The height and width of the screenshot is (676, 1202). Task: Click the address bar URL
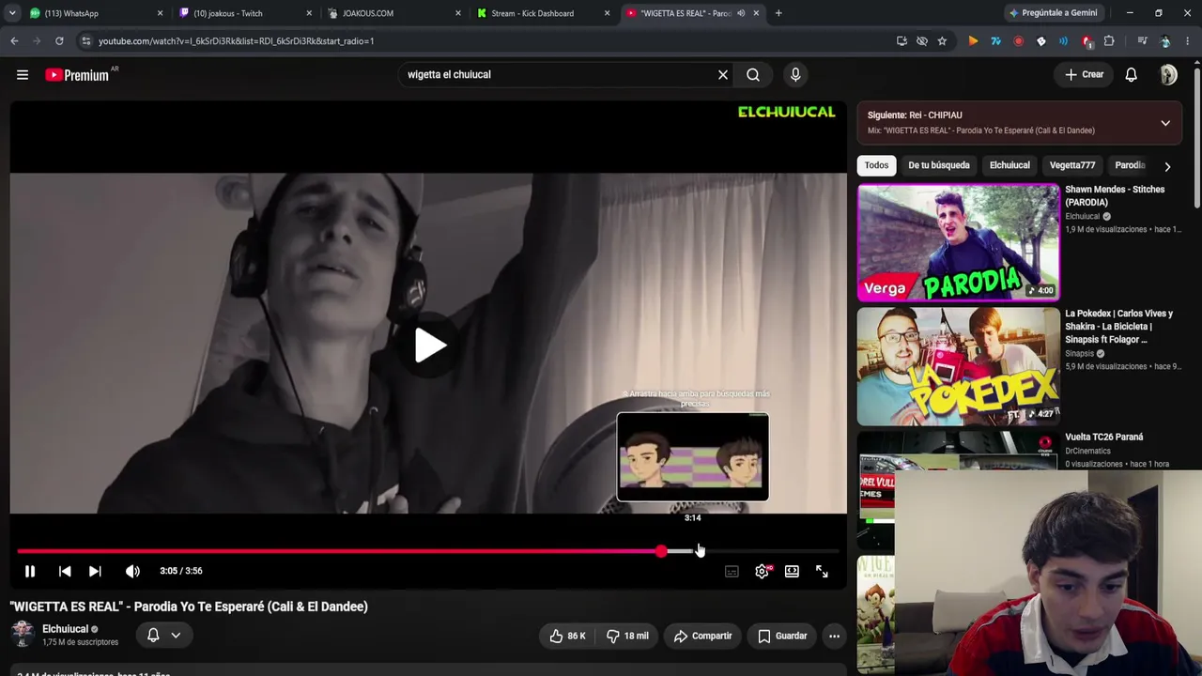pos(236,41)
